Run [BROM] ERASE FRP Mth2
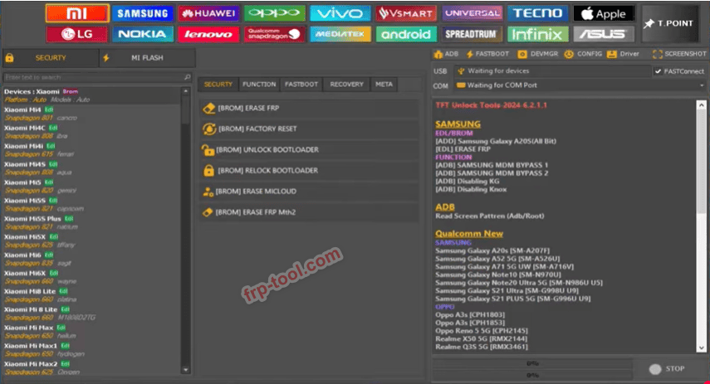 [309, 212]
